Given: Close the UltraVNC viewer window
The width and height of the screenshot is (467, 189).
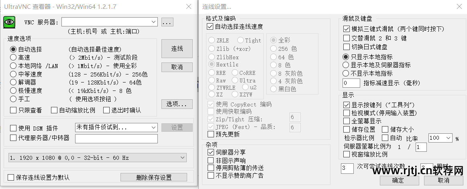Looking at the screenshot, I should pos(189,6).
